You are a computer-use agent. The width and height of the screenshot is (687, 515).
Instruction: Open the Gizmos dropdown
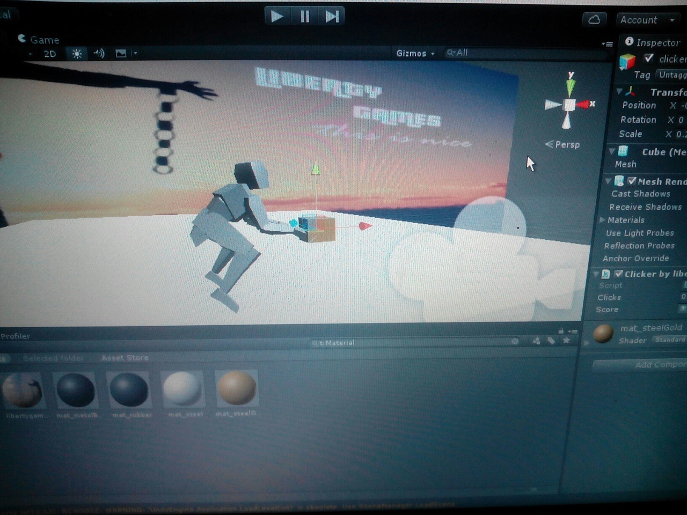tap(415, 53)
